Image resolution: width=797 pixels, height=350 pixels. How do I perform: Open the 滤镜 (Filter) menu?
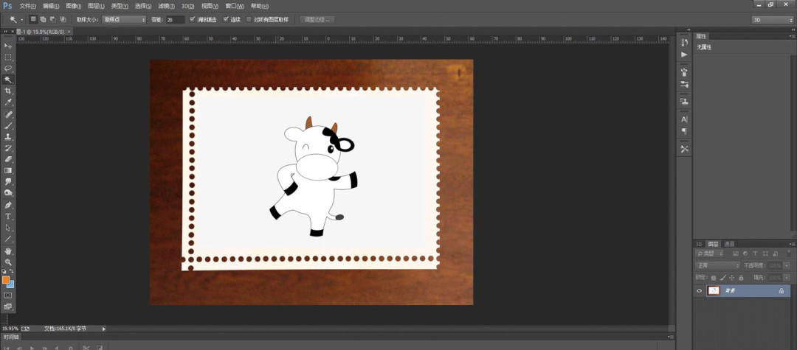166,6
